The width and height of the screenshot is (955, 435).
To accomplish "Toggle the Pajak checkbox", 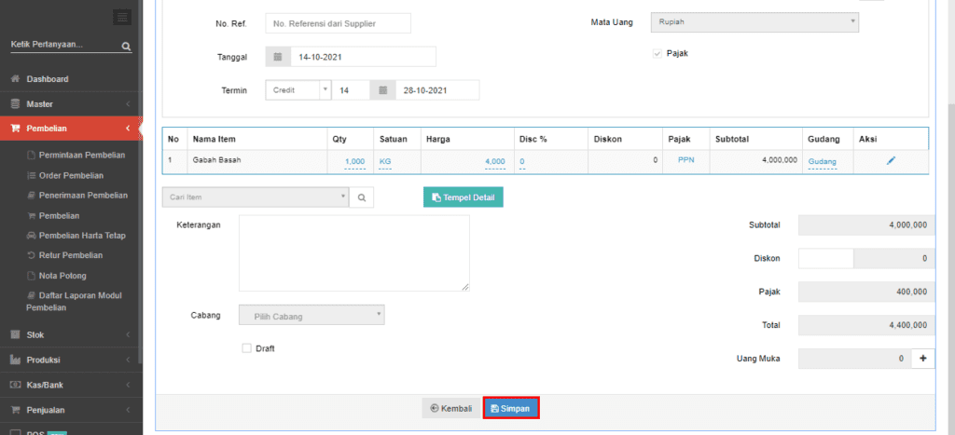I will pos(657,54).
